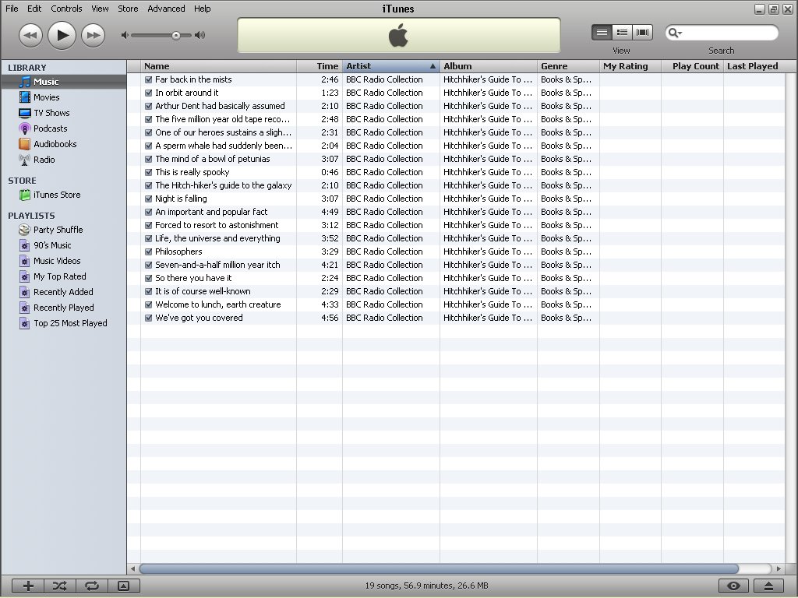Open the Controls menu

pos(66,9)
